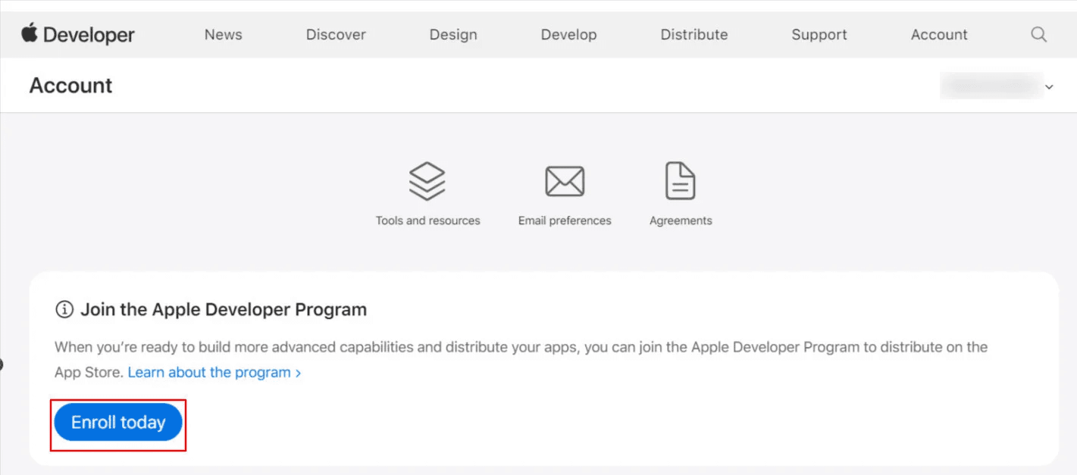Select Account in the top navigation
Image resolution: width=1077 pixels, height=475 pixels.
tap(939, 35)
